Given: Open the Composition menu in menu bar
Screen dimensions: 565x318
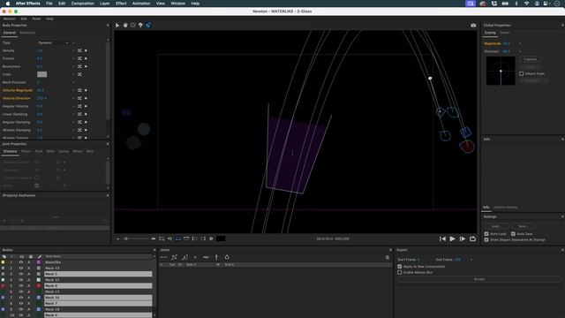Looking at the screenshot, I should point(82,4).
